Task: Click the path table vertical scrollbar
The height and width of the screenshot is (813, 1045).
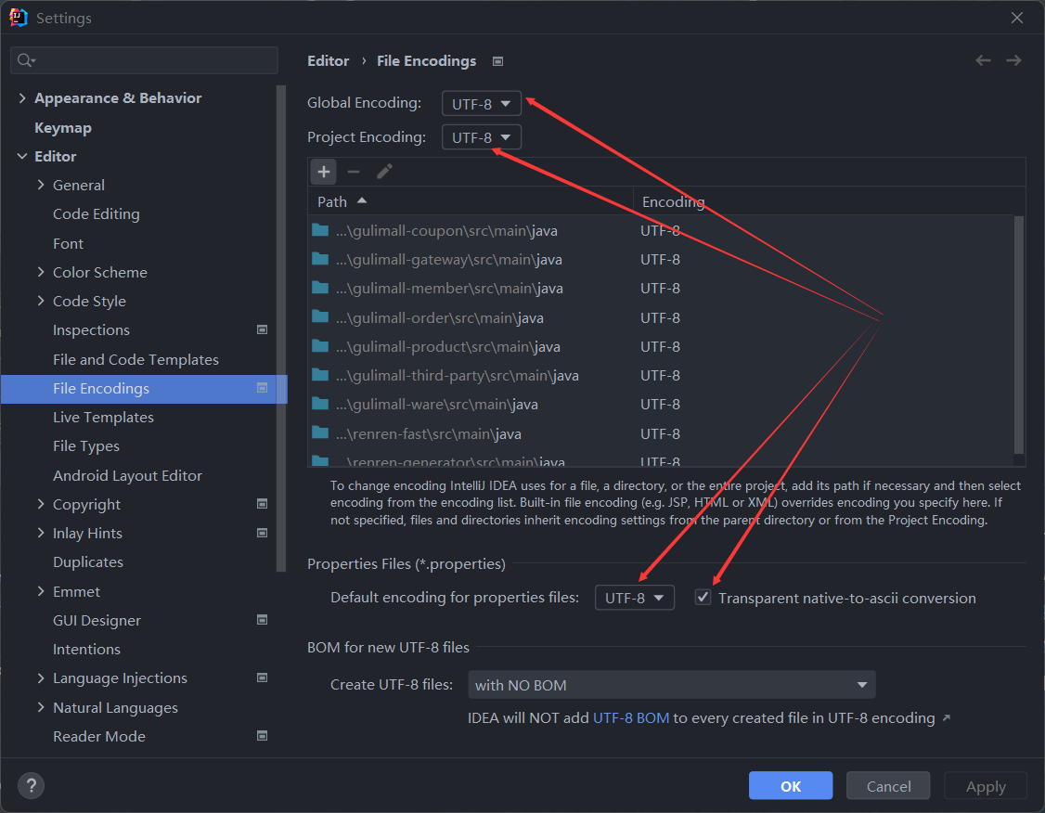Action: point(1018,334)
